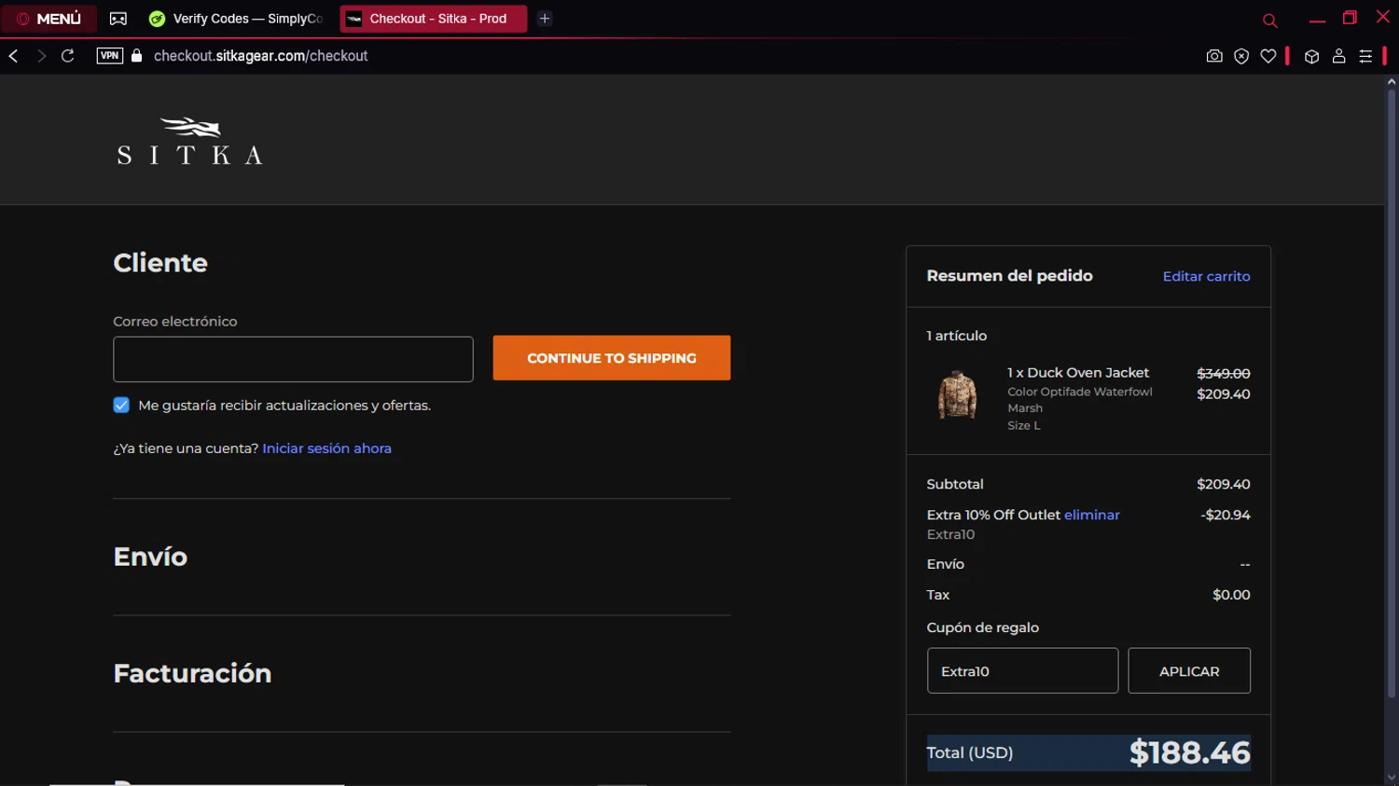Take a snapshot with camera icon

(1214, 56)
